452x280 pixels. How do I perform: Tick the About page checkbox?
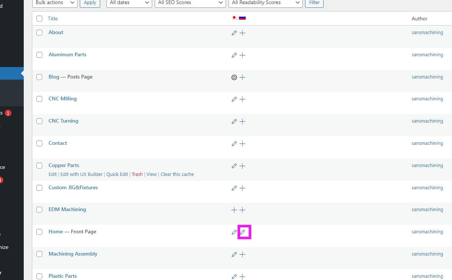(x=39, y=33)
